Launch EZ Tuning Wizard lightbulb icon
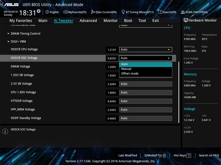This screenshot has height=165, width=221. [x=123, y=12]
